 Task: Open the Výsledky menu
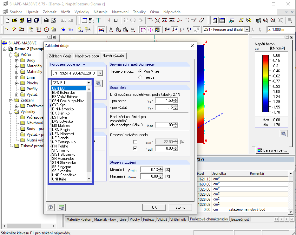(82, 12)
